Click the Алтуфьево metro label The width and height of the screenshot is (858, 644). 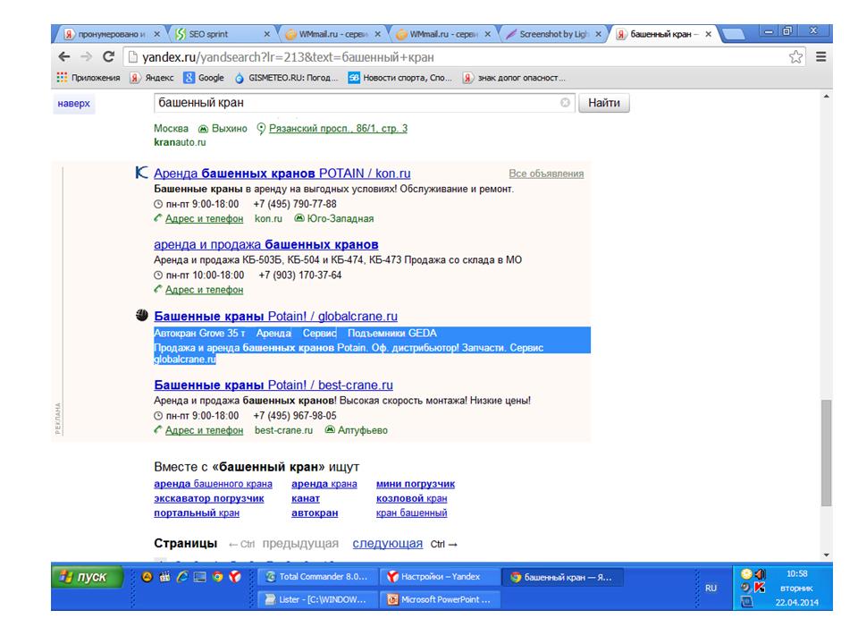pyautogui.click(x=362, y=430)
